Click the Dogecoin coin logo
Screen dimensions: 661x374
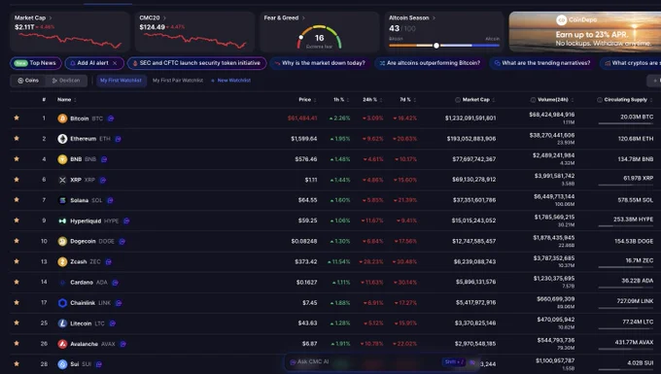62,241
